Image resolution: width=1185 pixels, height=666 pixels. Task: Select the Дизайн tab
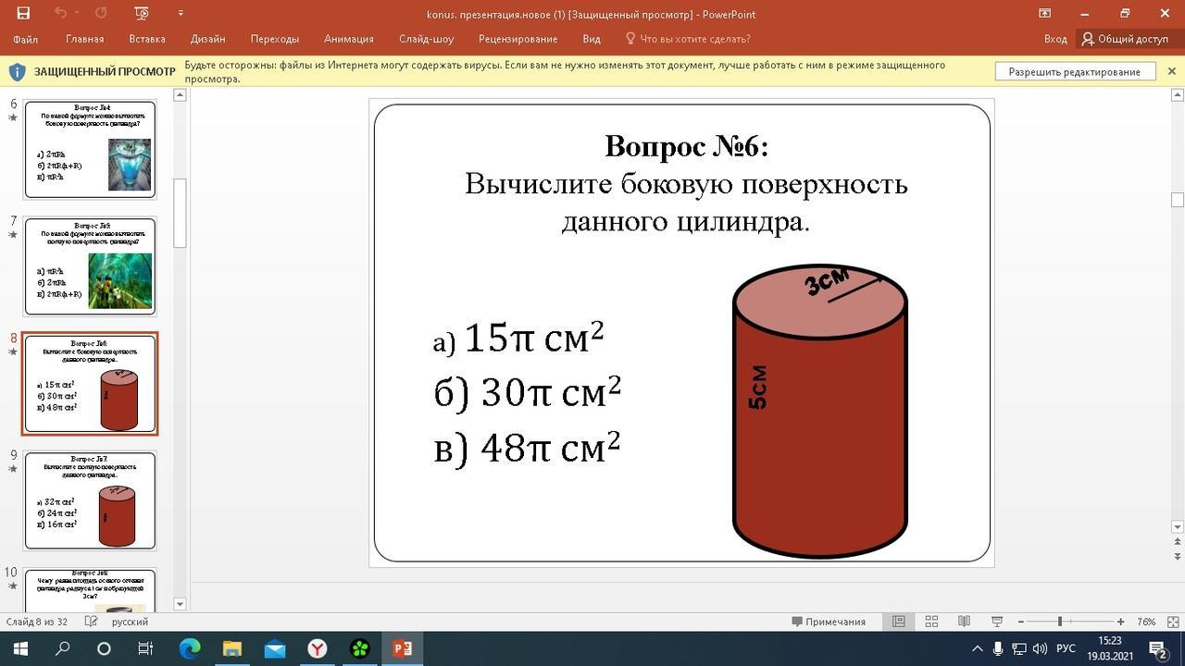click(x=207, y=39)
